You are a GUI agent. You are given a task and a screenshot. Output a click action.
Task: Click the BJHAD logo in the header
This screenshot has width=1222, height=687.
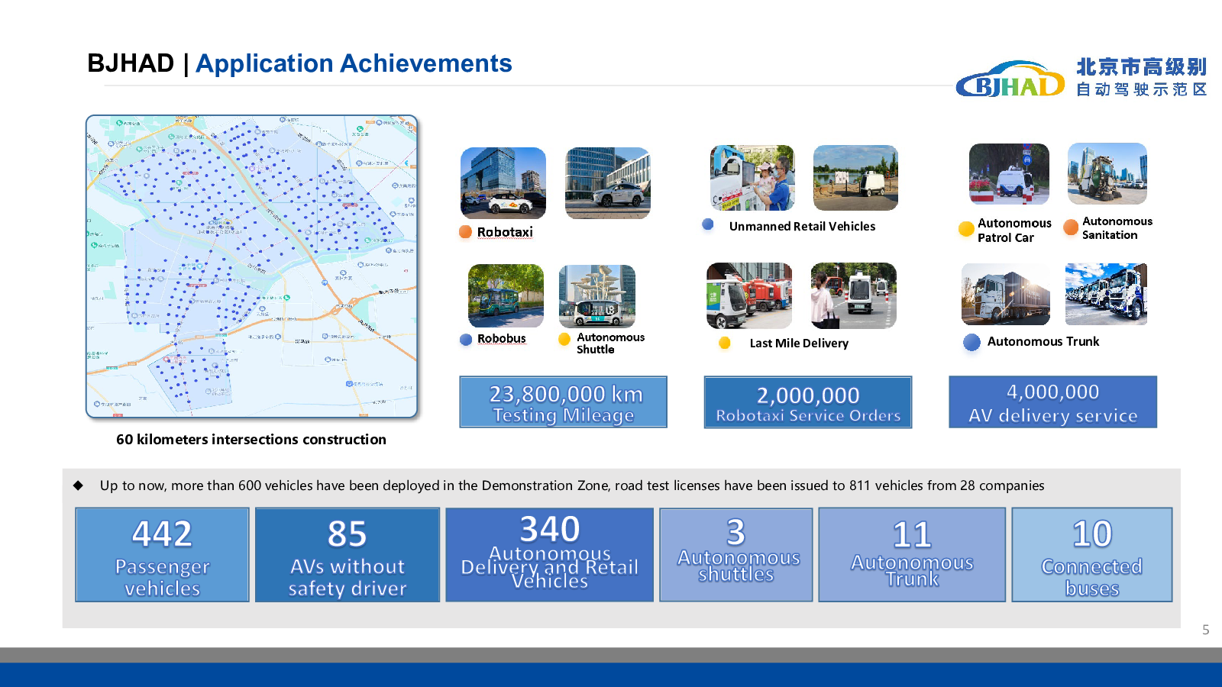point(1010,81)
